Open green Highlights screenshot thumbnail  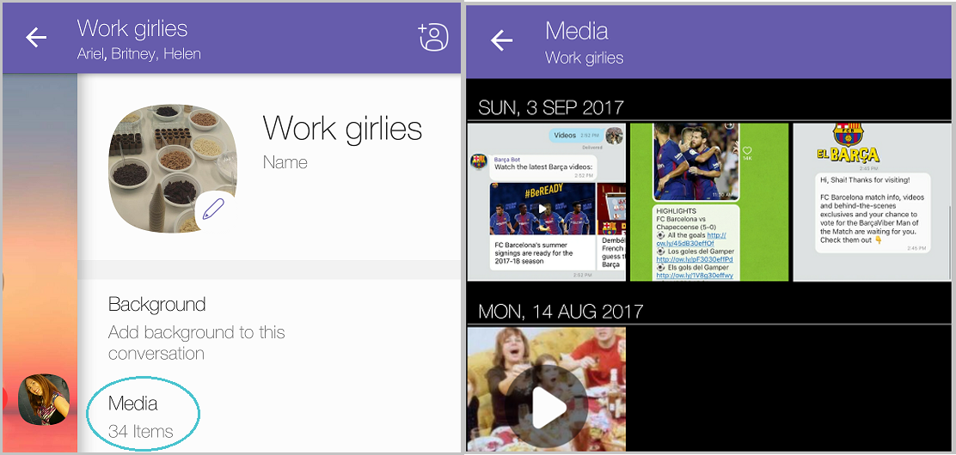[x=709, y=202]
